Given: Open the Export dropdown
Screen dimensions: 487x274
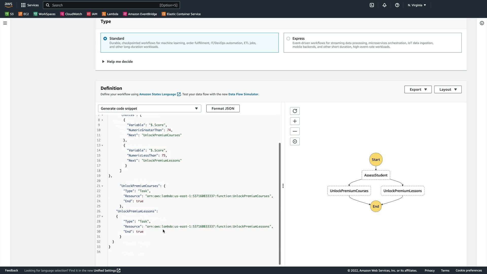Looking at the screenshot, I should pyautogui.click(x=418, y=90).
